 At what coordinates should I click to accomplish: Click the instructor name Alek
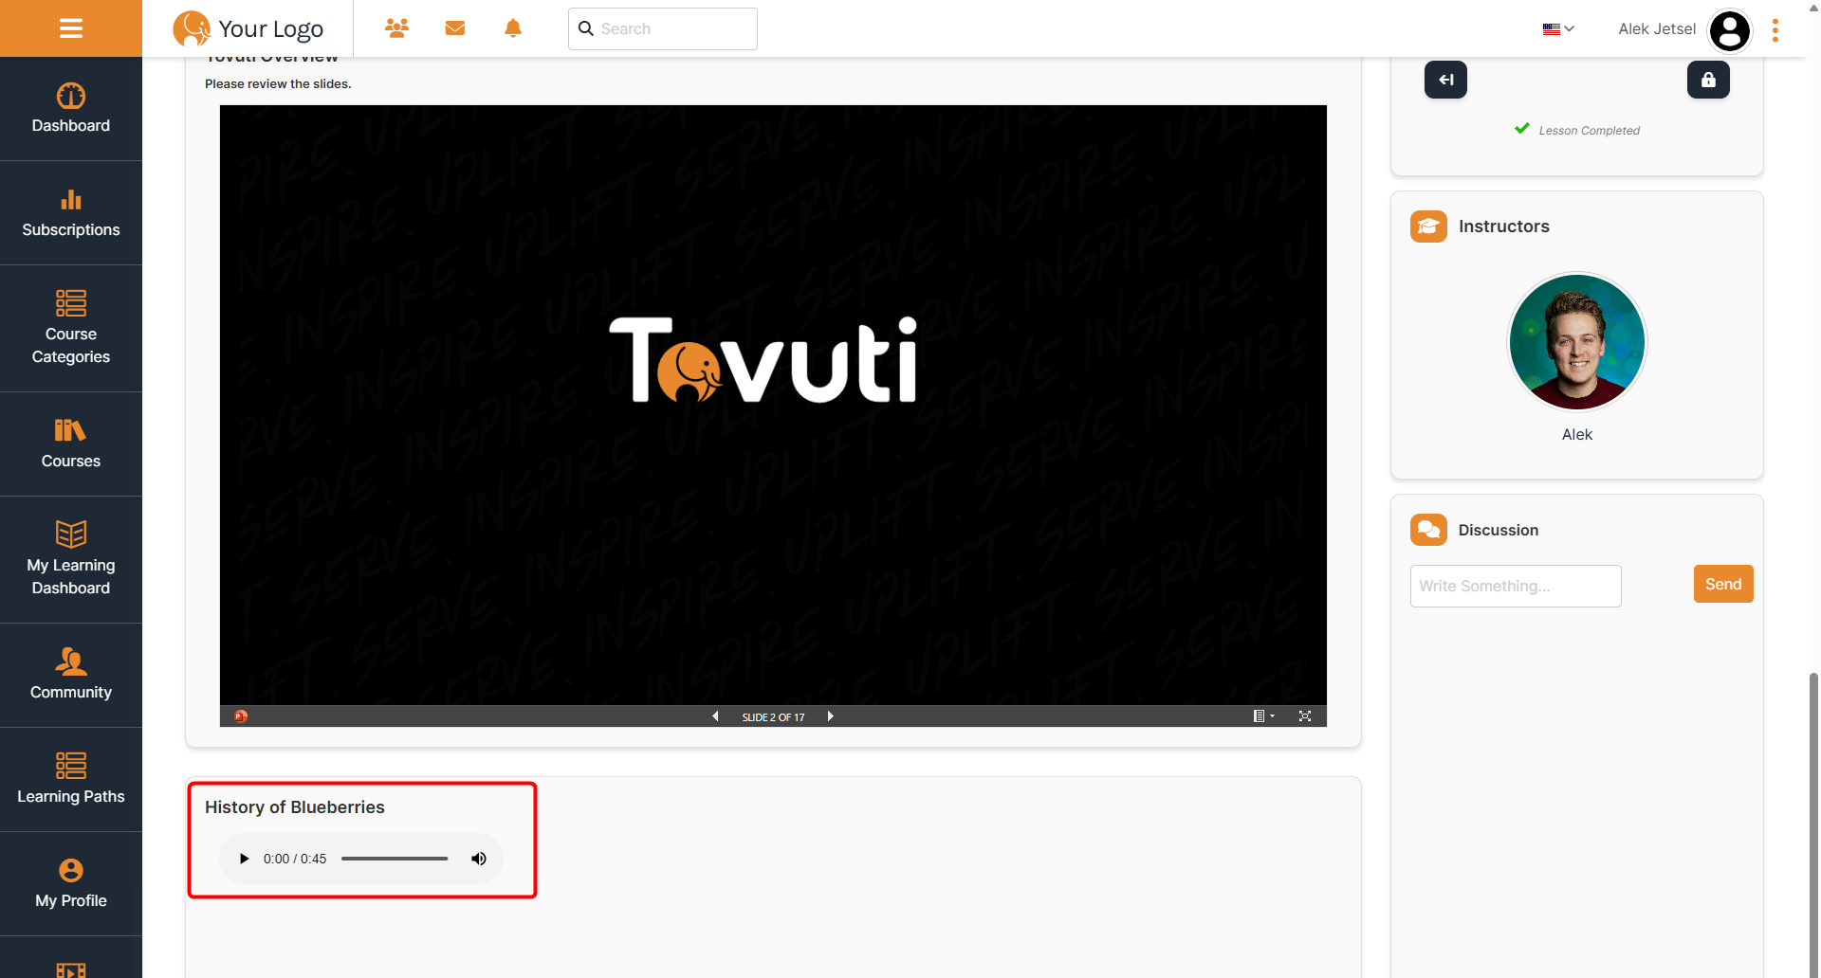point(1577,434)
